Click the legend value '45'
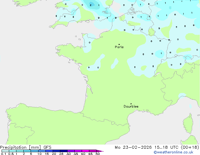200x155 pixels. [90, 154]
